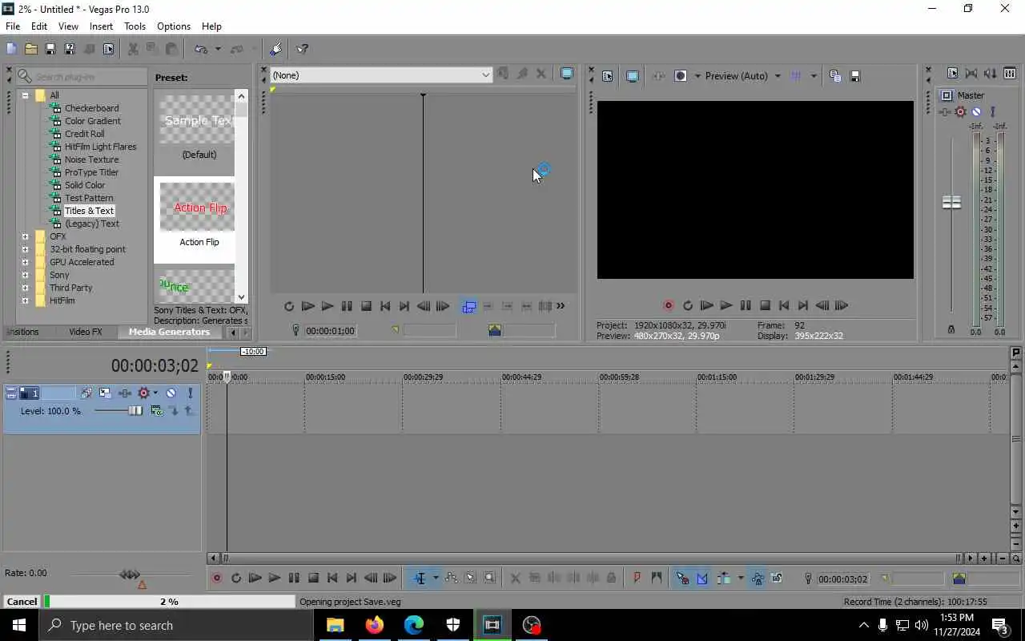Open Track Motion on video track 1

click(105, 393)
